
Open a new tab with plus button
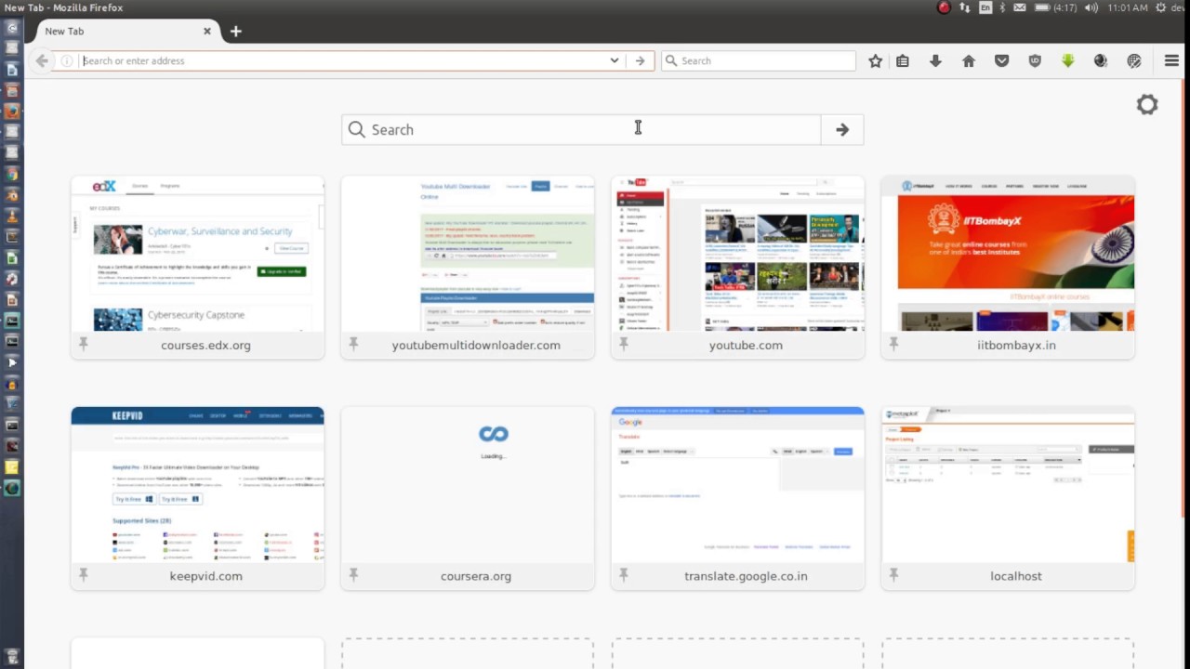click(235, 31)
